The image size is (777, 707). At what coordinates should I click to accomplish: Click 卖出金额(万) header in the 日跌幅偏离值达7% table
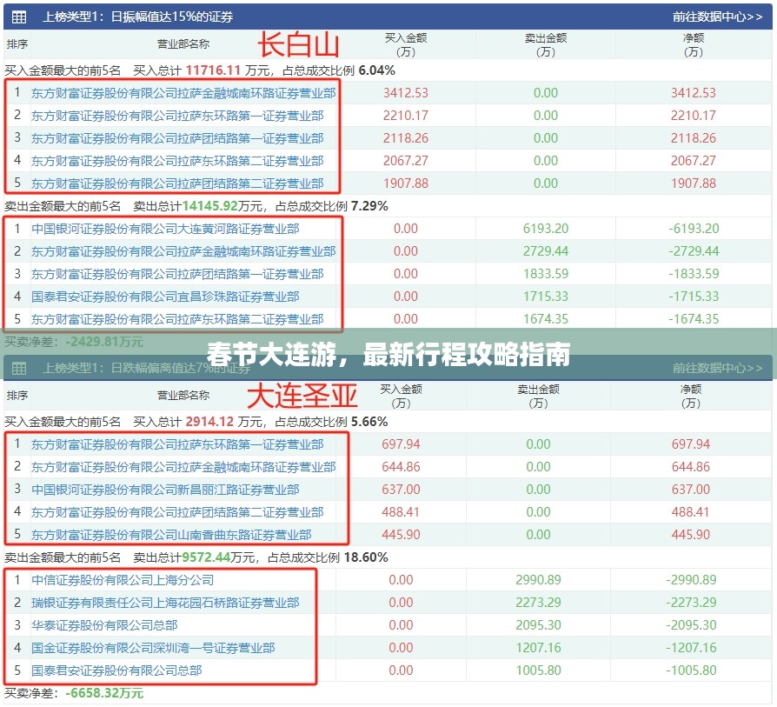[538, 397]
